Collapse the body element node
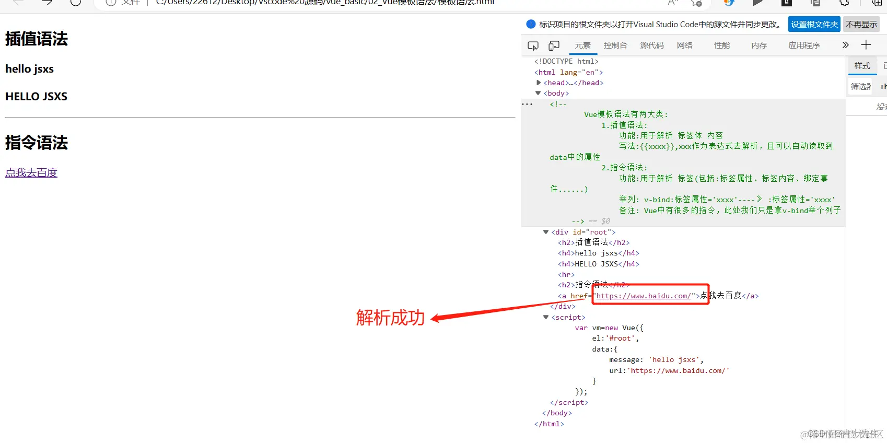Image resolution: width=887 pixels, height=443 pixels. pos(539,93)
